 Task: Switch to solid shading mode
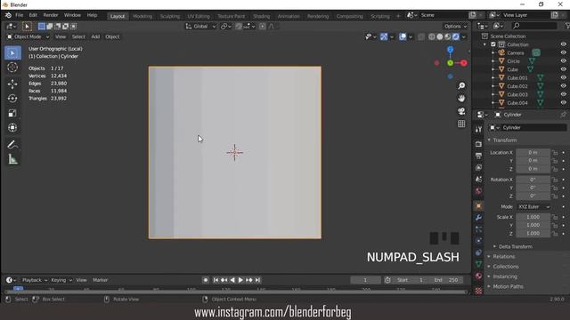point(439,36)
